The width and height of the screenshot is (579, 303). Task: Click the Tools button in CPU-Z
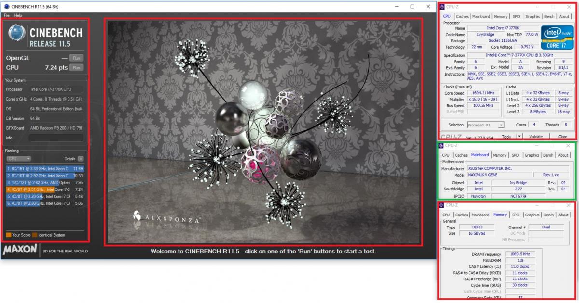(506, 137)
